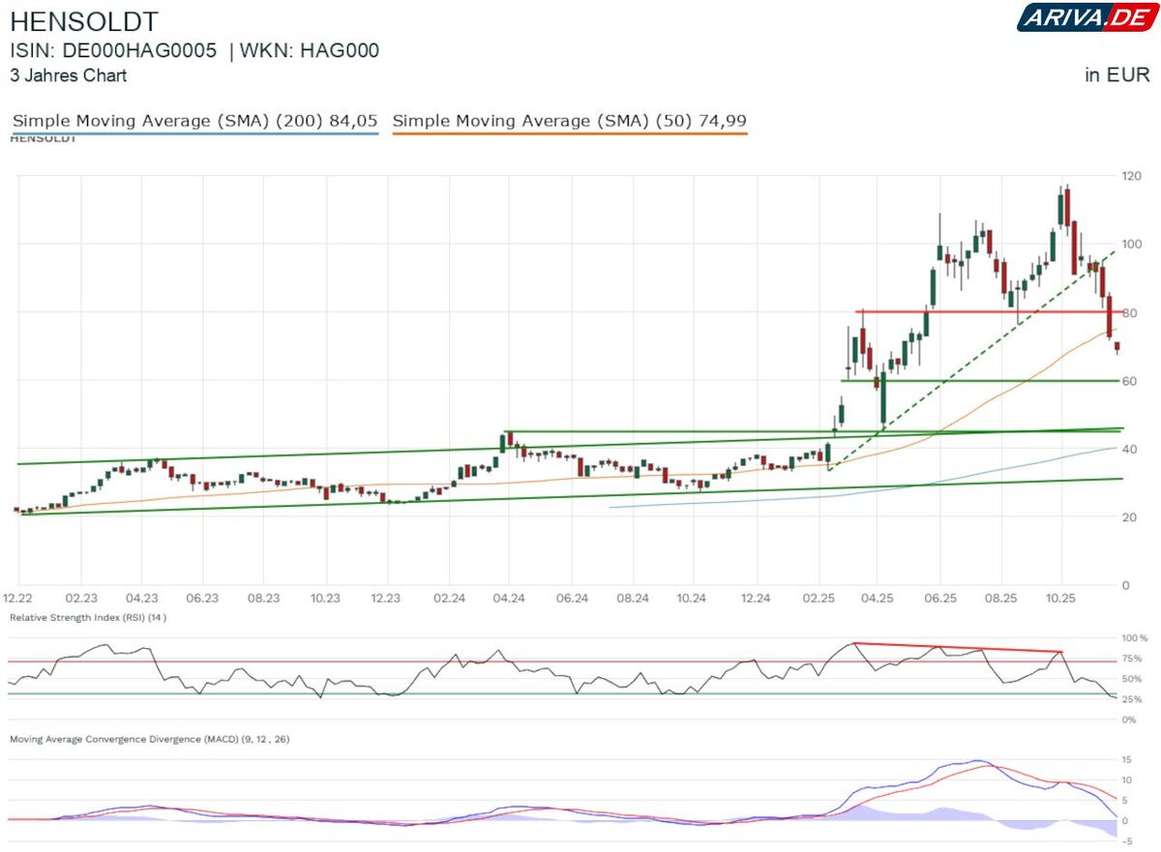Click the 06.25 x-axis date label
Image resolution: width=1161 pixels, height=852 pixels.
[939, 599]
